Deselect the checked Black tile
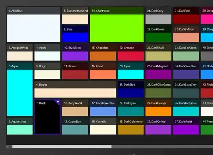 47,117
